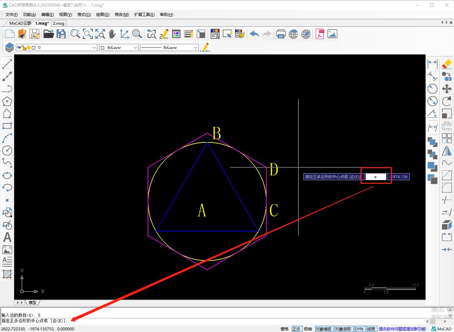The height and width of the screenshot is (332, 454).
Task: Expand the layer 0 dropdown
Action: (x=94, y=47)
